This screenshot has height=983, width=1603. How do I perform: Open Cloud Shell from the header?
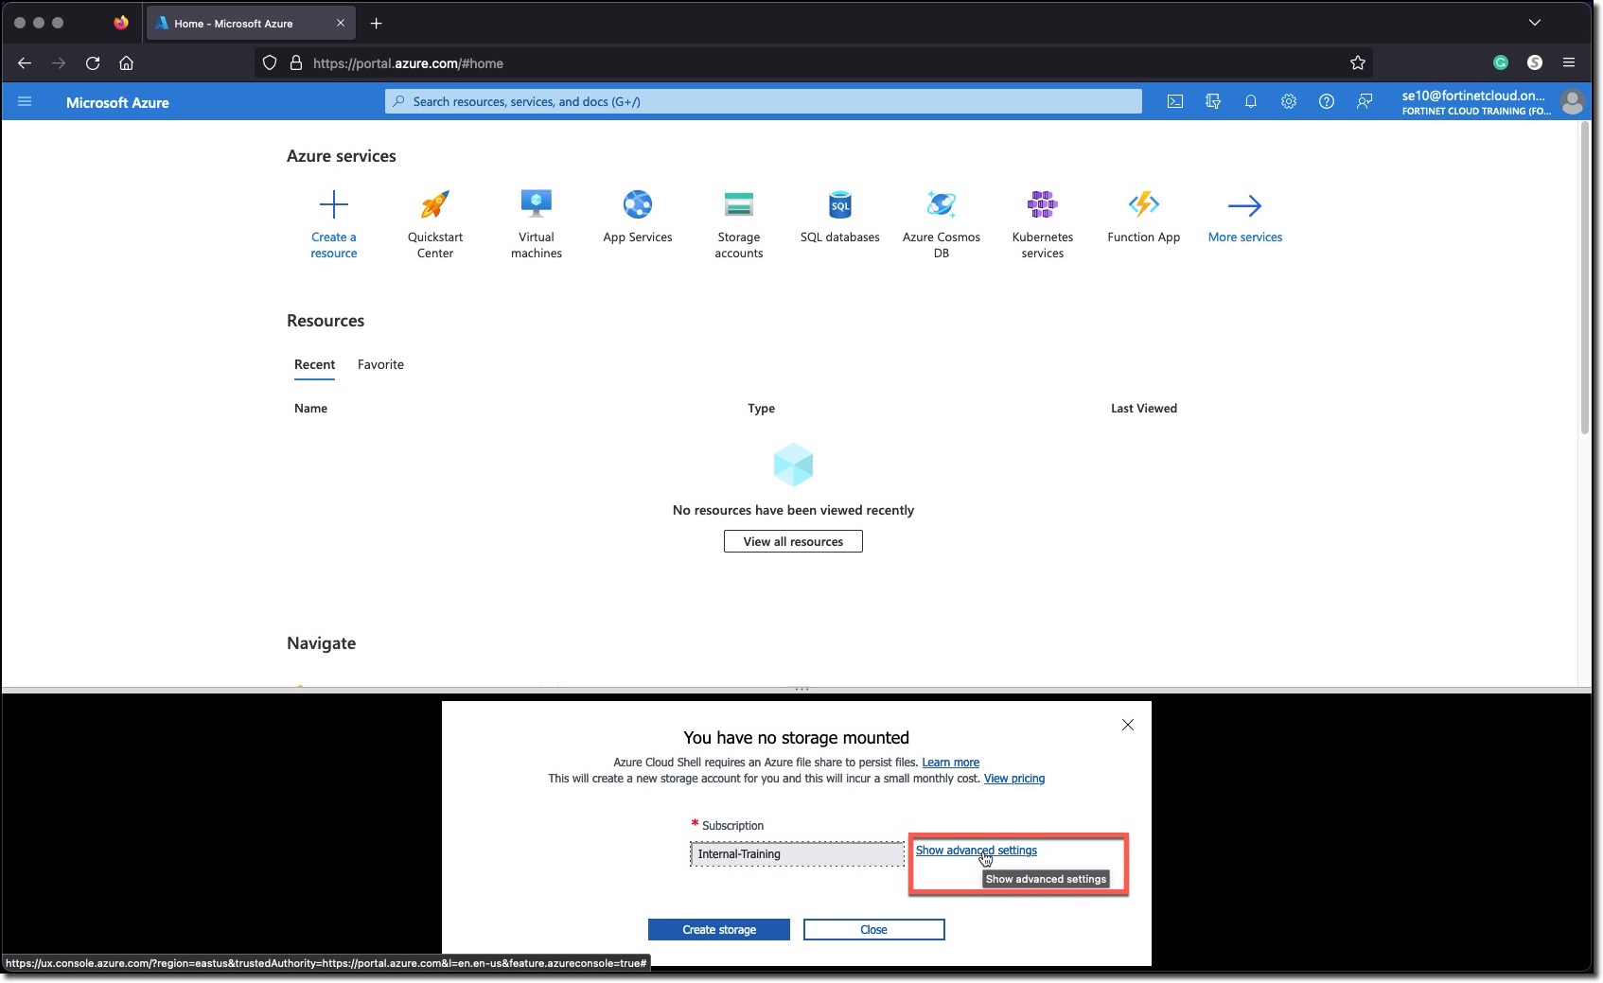[1175, 101]
